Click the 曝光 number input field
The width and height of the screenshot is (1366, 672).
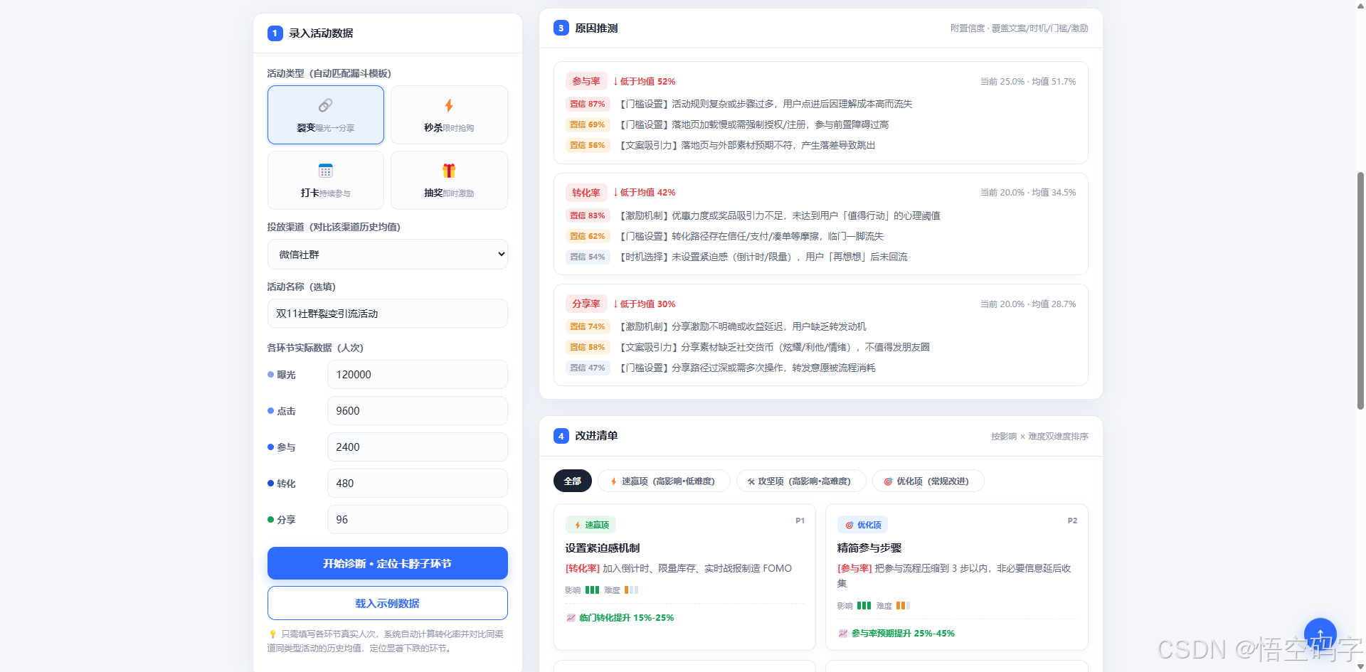tap(418, 375)
